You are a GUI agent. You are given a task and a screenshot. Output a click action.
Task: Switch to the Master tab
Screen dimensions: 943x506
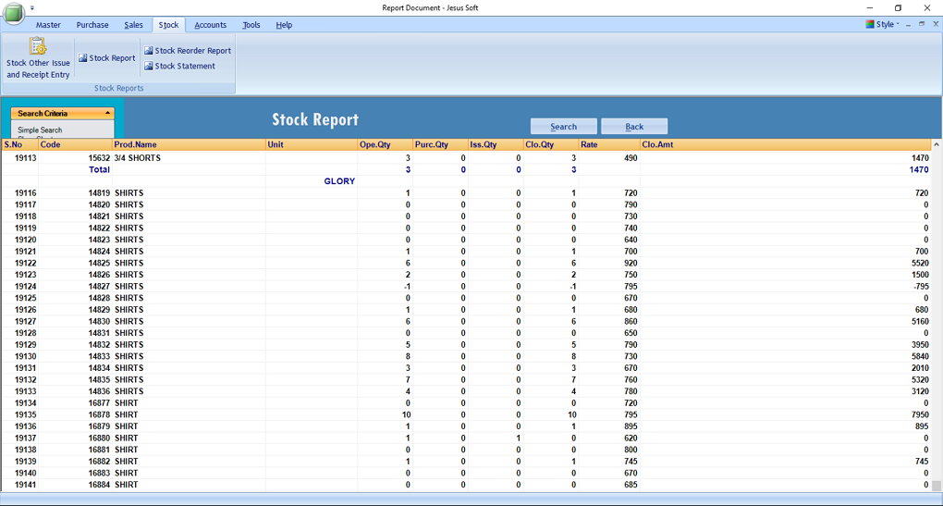pyautogui.click(x=48, y=25)
